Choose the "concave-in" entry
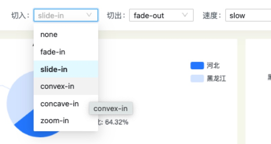The height and width of the screenshot is (144, 271). click(60, 104)
